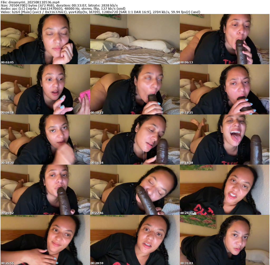270x265 pixels.
Task: Click the 'Audio: aac (LC)' header line
Action: tap(63, 9)
